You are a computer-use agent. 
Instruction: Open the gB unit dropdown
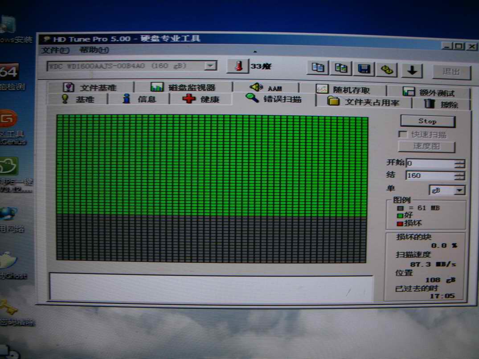459,191
